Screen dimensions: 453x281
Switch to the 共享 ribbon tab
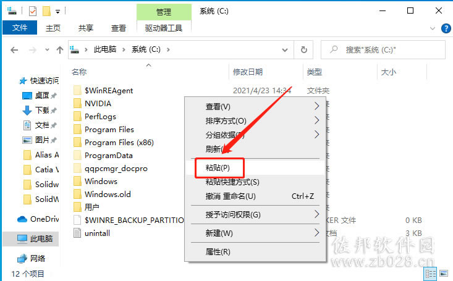(x=86, y=28)
